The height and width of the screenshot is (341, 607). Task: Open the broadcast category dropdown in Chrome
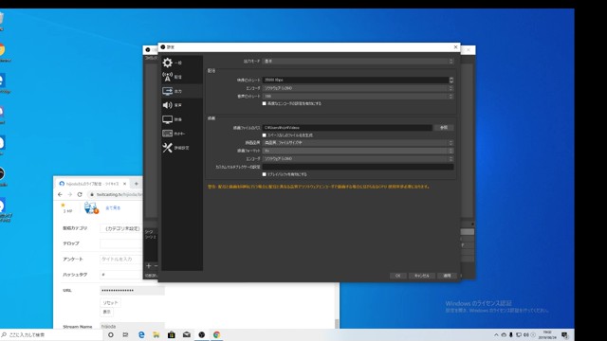pos(121,228)
